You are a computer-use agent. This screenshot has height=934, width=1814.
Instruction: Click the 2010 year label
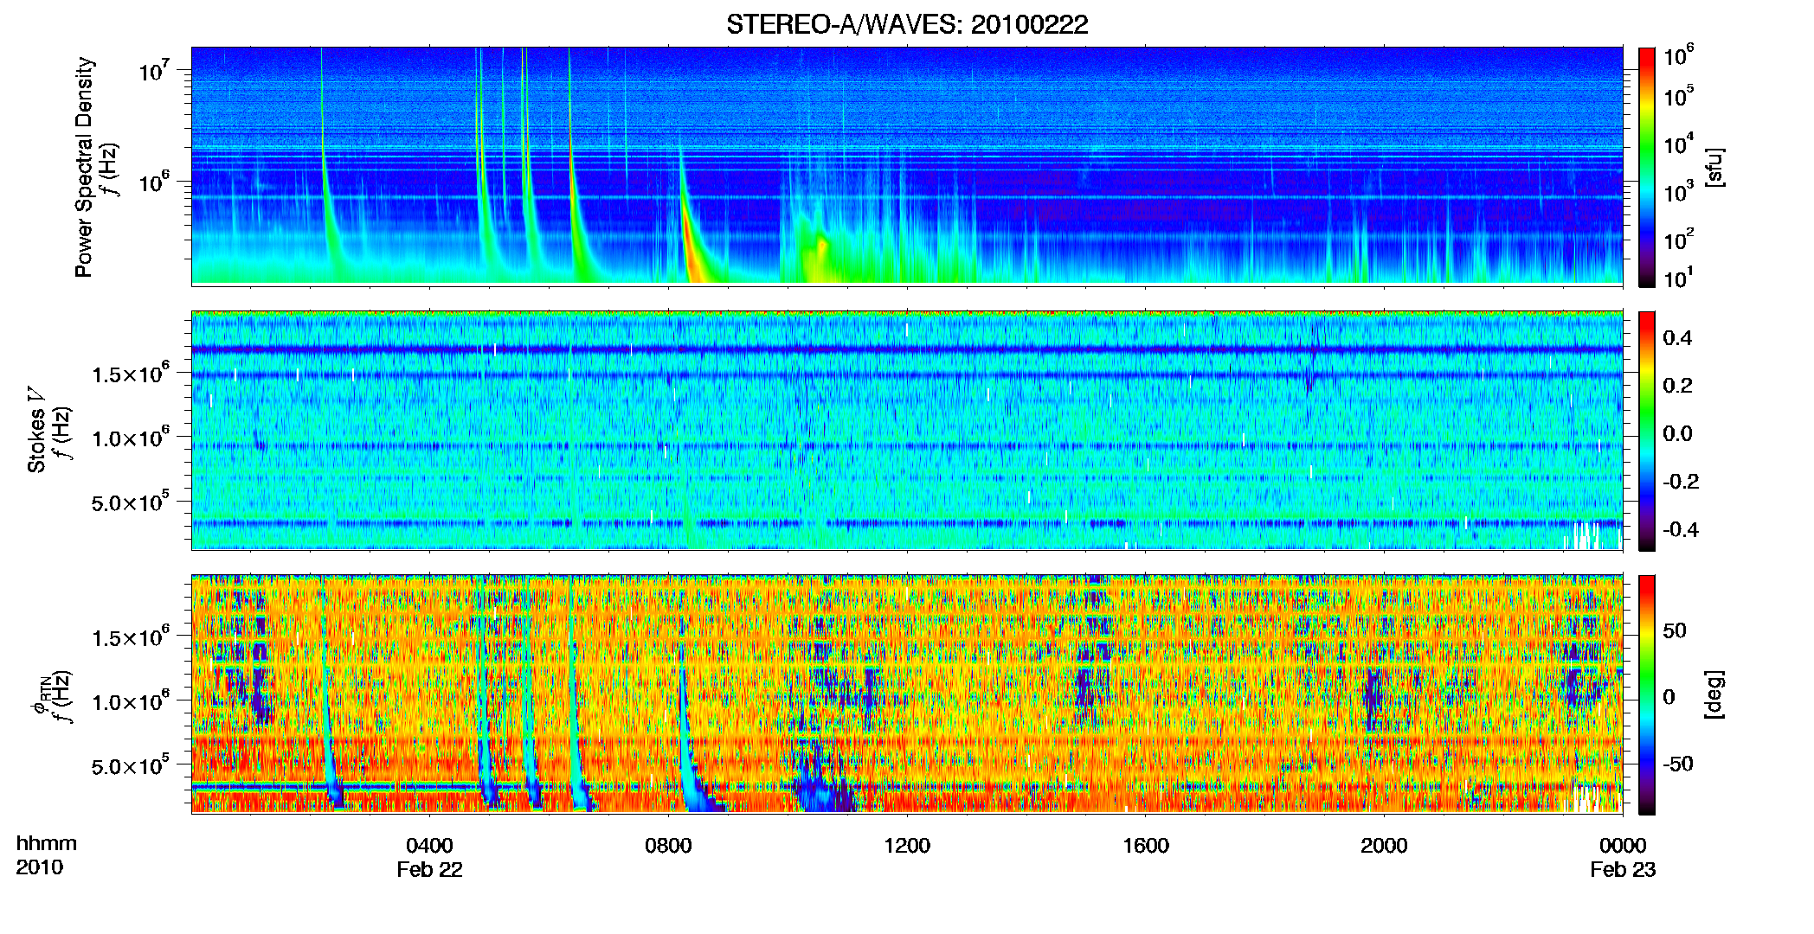[39, 867]
